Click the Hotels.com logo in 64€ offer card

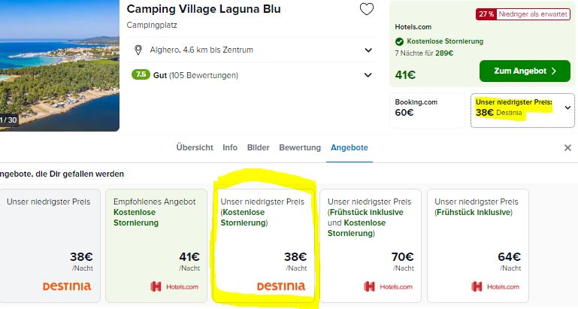coord(495,286)
